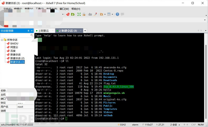Open the 窗口(W) menu
The image size is (208, 127).
(x=64, y=9)
